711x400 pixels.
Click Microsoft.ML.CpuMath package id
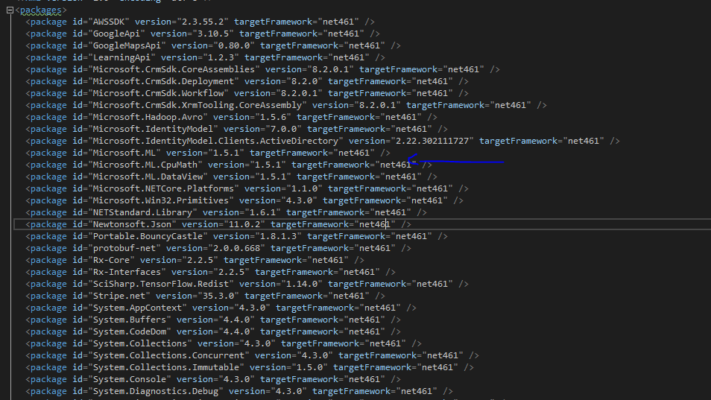tap(145, 165)
